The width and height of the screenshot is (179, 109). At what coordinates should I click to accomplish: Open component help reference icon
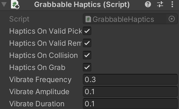148,5
